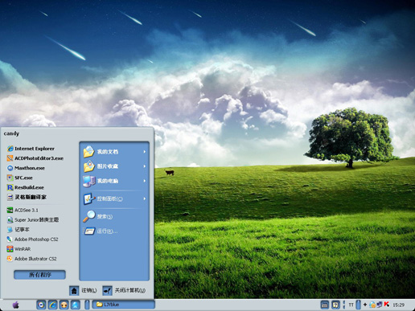The height and width of the screenshot is (311, 415).
Task: Expand the 控制面板(C) submenu arrow
Action: 145,198
